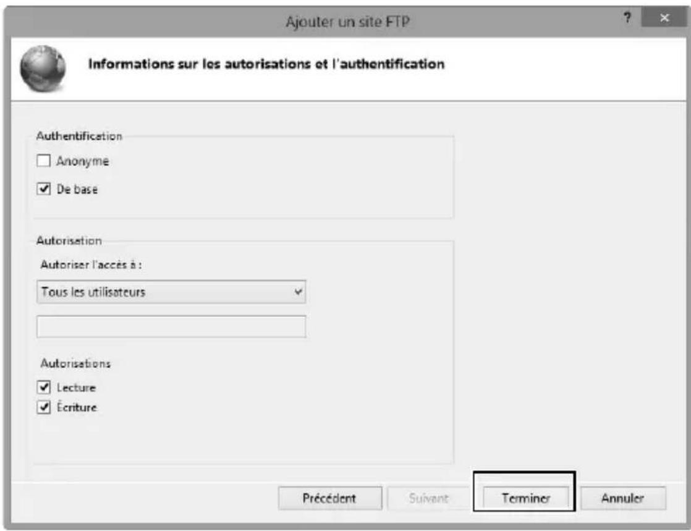
Task: Enable the Anonyme authentication checkbox
Action: coord(44,161)
